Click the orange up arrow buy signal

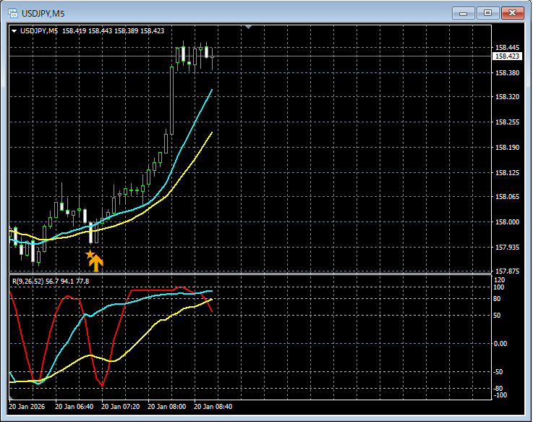tap(96, 263)
